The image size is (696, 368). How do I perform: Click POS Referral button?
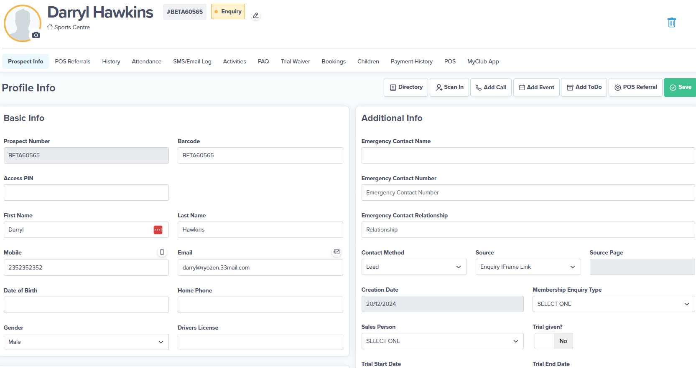(x=635, y=87)
